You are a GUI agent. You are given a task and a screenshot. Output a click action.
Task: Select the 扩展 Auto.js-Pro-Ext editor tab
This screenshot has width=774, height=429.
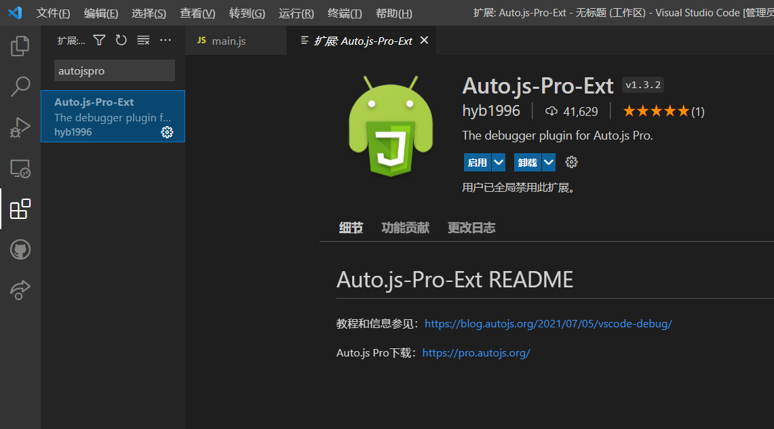362,41
